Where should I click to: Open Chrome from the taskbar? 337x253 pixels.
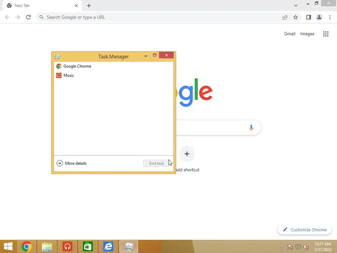[27, 246]
